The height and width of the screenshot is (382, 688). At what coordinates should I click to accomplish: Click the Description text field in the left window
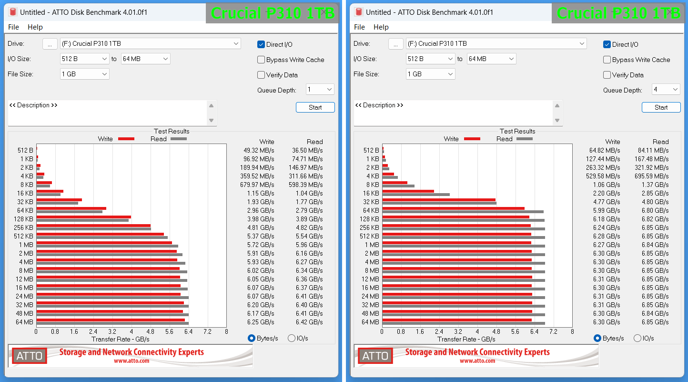point(107,113)
